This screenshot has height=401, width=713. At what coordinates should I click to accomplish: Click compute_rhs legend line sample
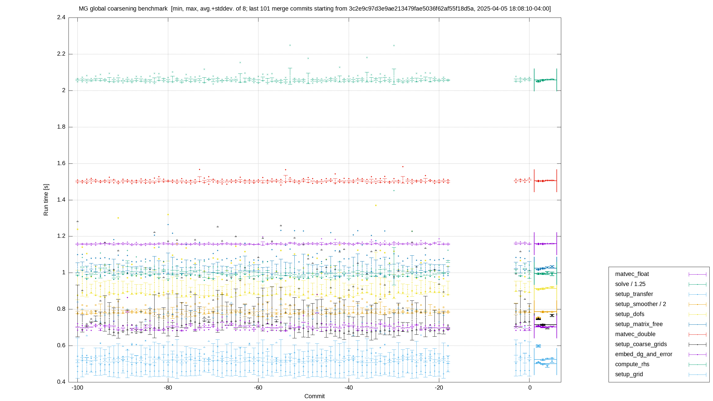697,365
